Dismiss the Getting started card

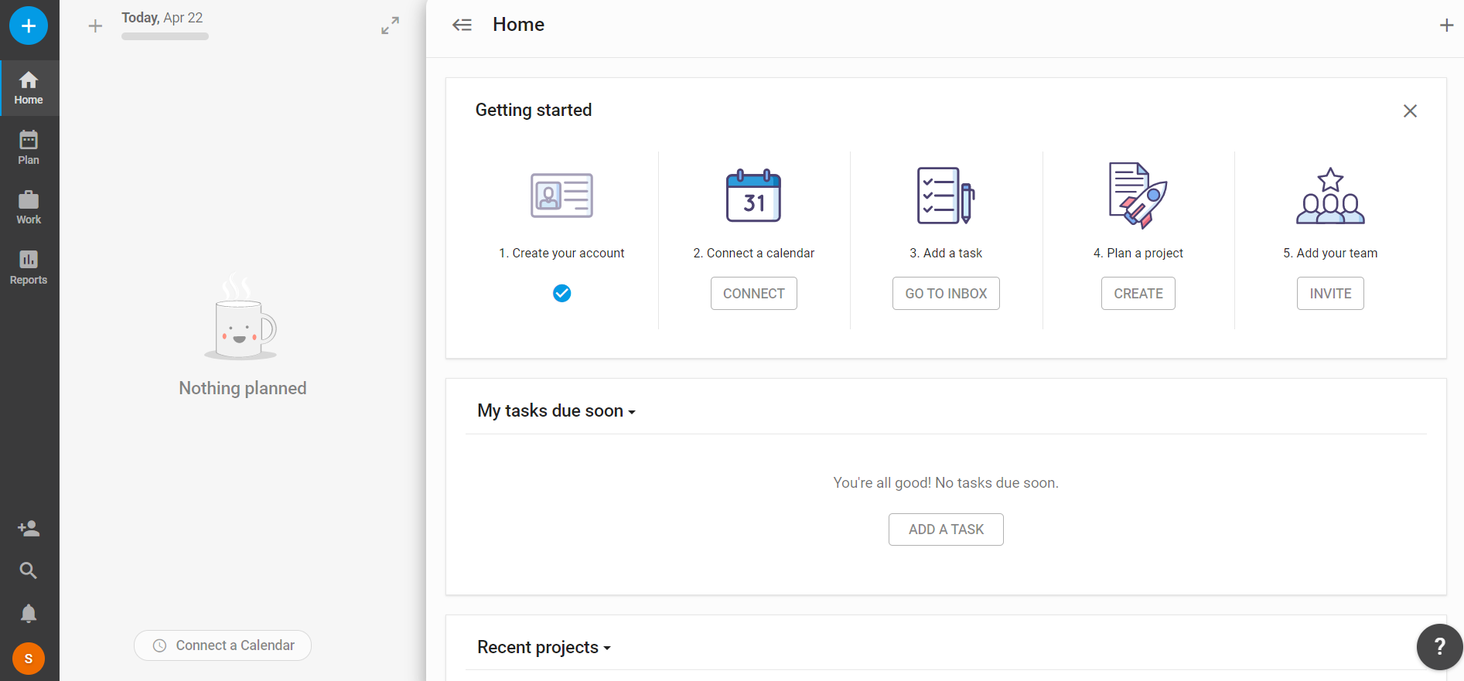(1410, 111)
